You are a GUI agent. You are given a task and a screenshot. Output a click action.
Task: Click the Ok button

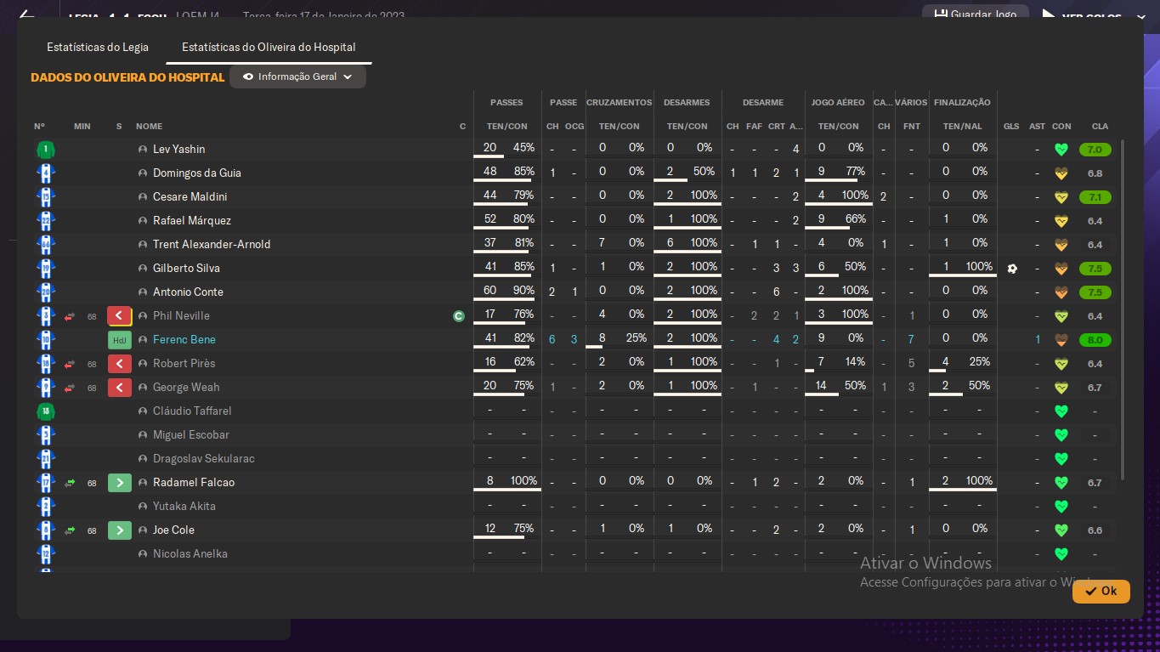pos(1101,591)
